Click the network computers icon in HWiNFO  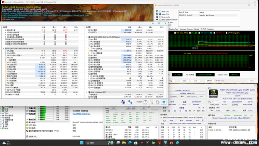[130, 102]
